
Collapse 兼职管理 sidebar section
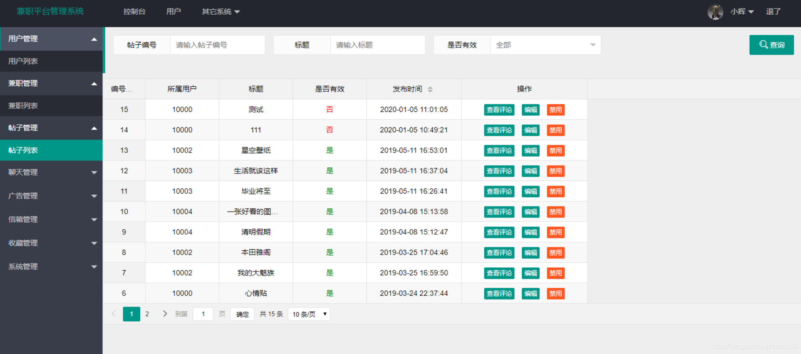click(51, 83)
